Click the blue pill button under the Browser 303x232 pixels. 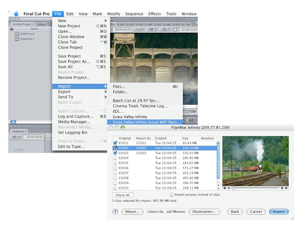coord(13,122)
